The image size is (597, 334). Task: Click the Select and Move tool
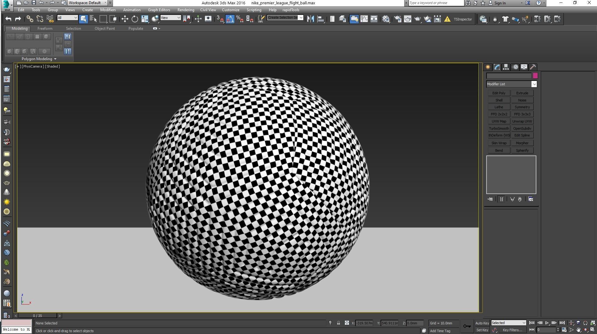(x=125, y=19)
